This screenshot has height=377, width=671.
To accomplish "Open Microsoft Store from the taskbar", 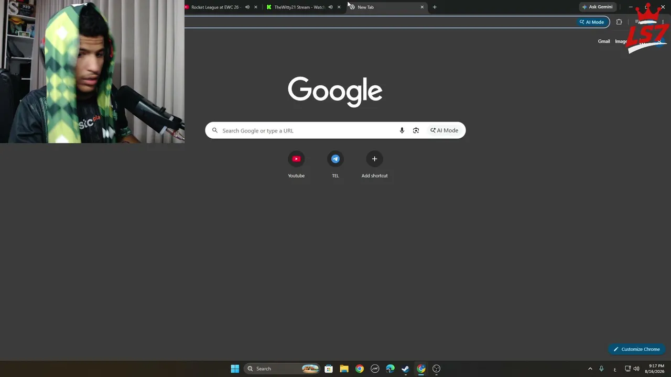I will click(x=329, y=369).
